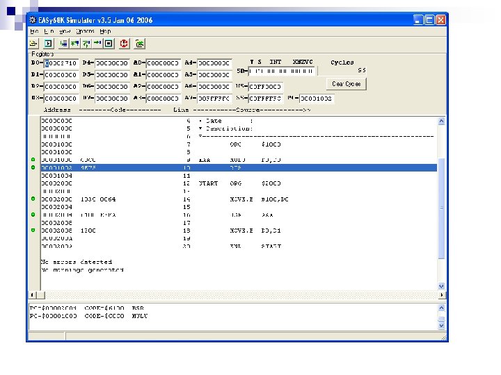Click the Reload program toolbar icon
The width and height of the screenshot is (501, 375).
pyautogui.click(x=140, y=43)
